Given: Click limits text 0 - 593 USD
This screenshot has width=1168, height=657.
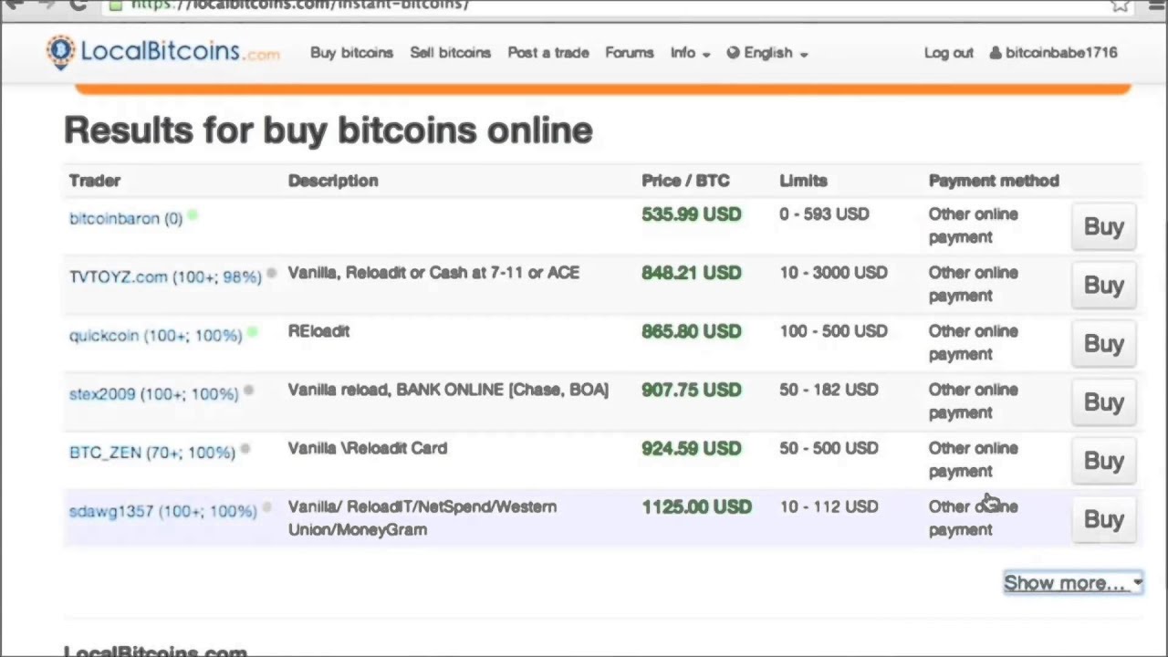Looking at the screenshot, I should 824,214.
